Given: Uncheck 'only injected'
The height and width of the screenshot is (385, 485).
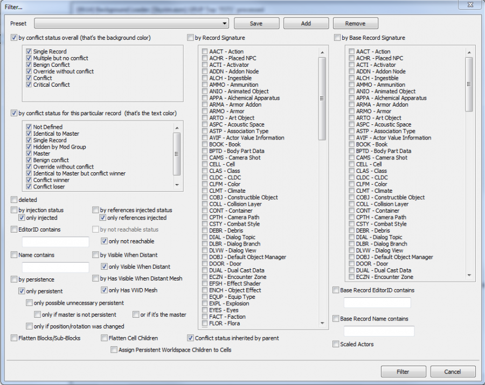Looking at the screenshot, I should pyautogui.click(x=22, y=218).
